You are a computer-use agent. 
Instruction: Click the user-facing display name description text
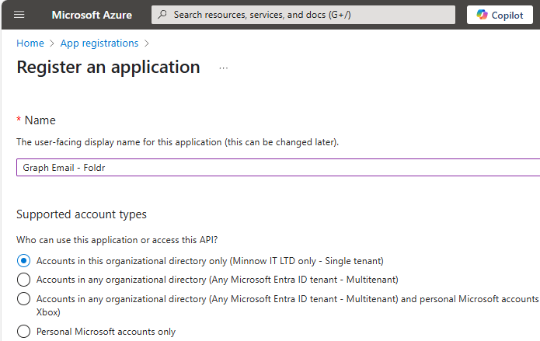click(178, 142)
